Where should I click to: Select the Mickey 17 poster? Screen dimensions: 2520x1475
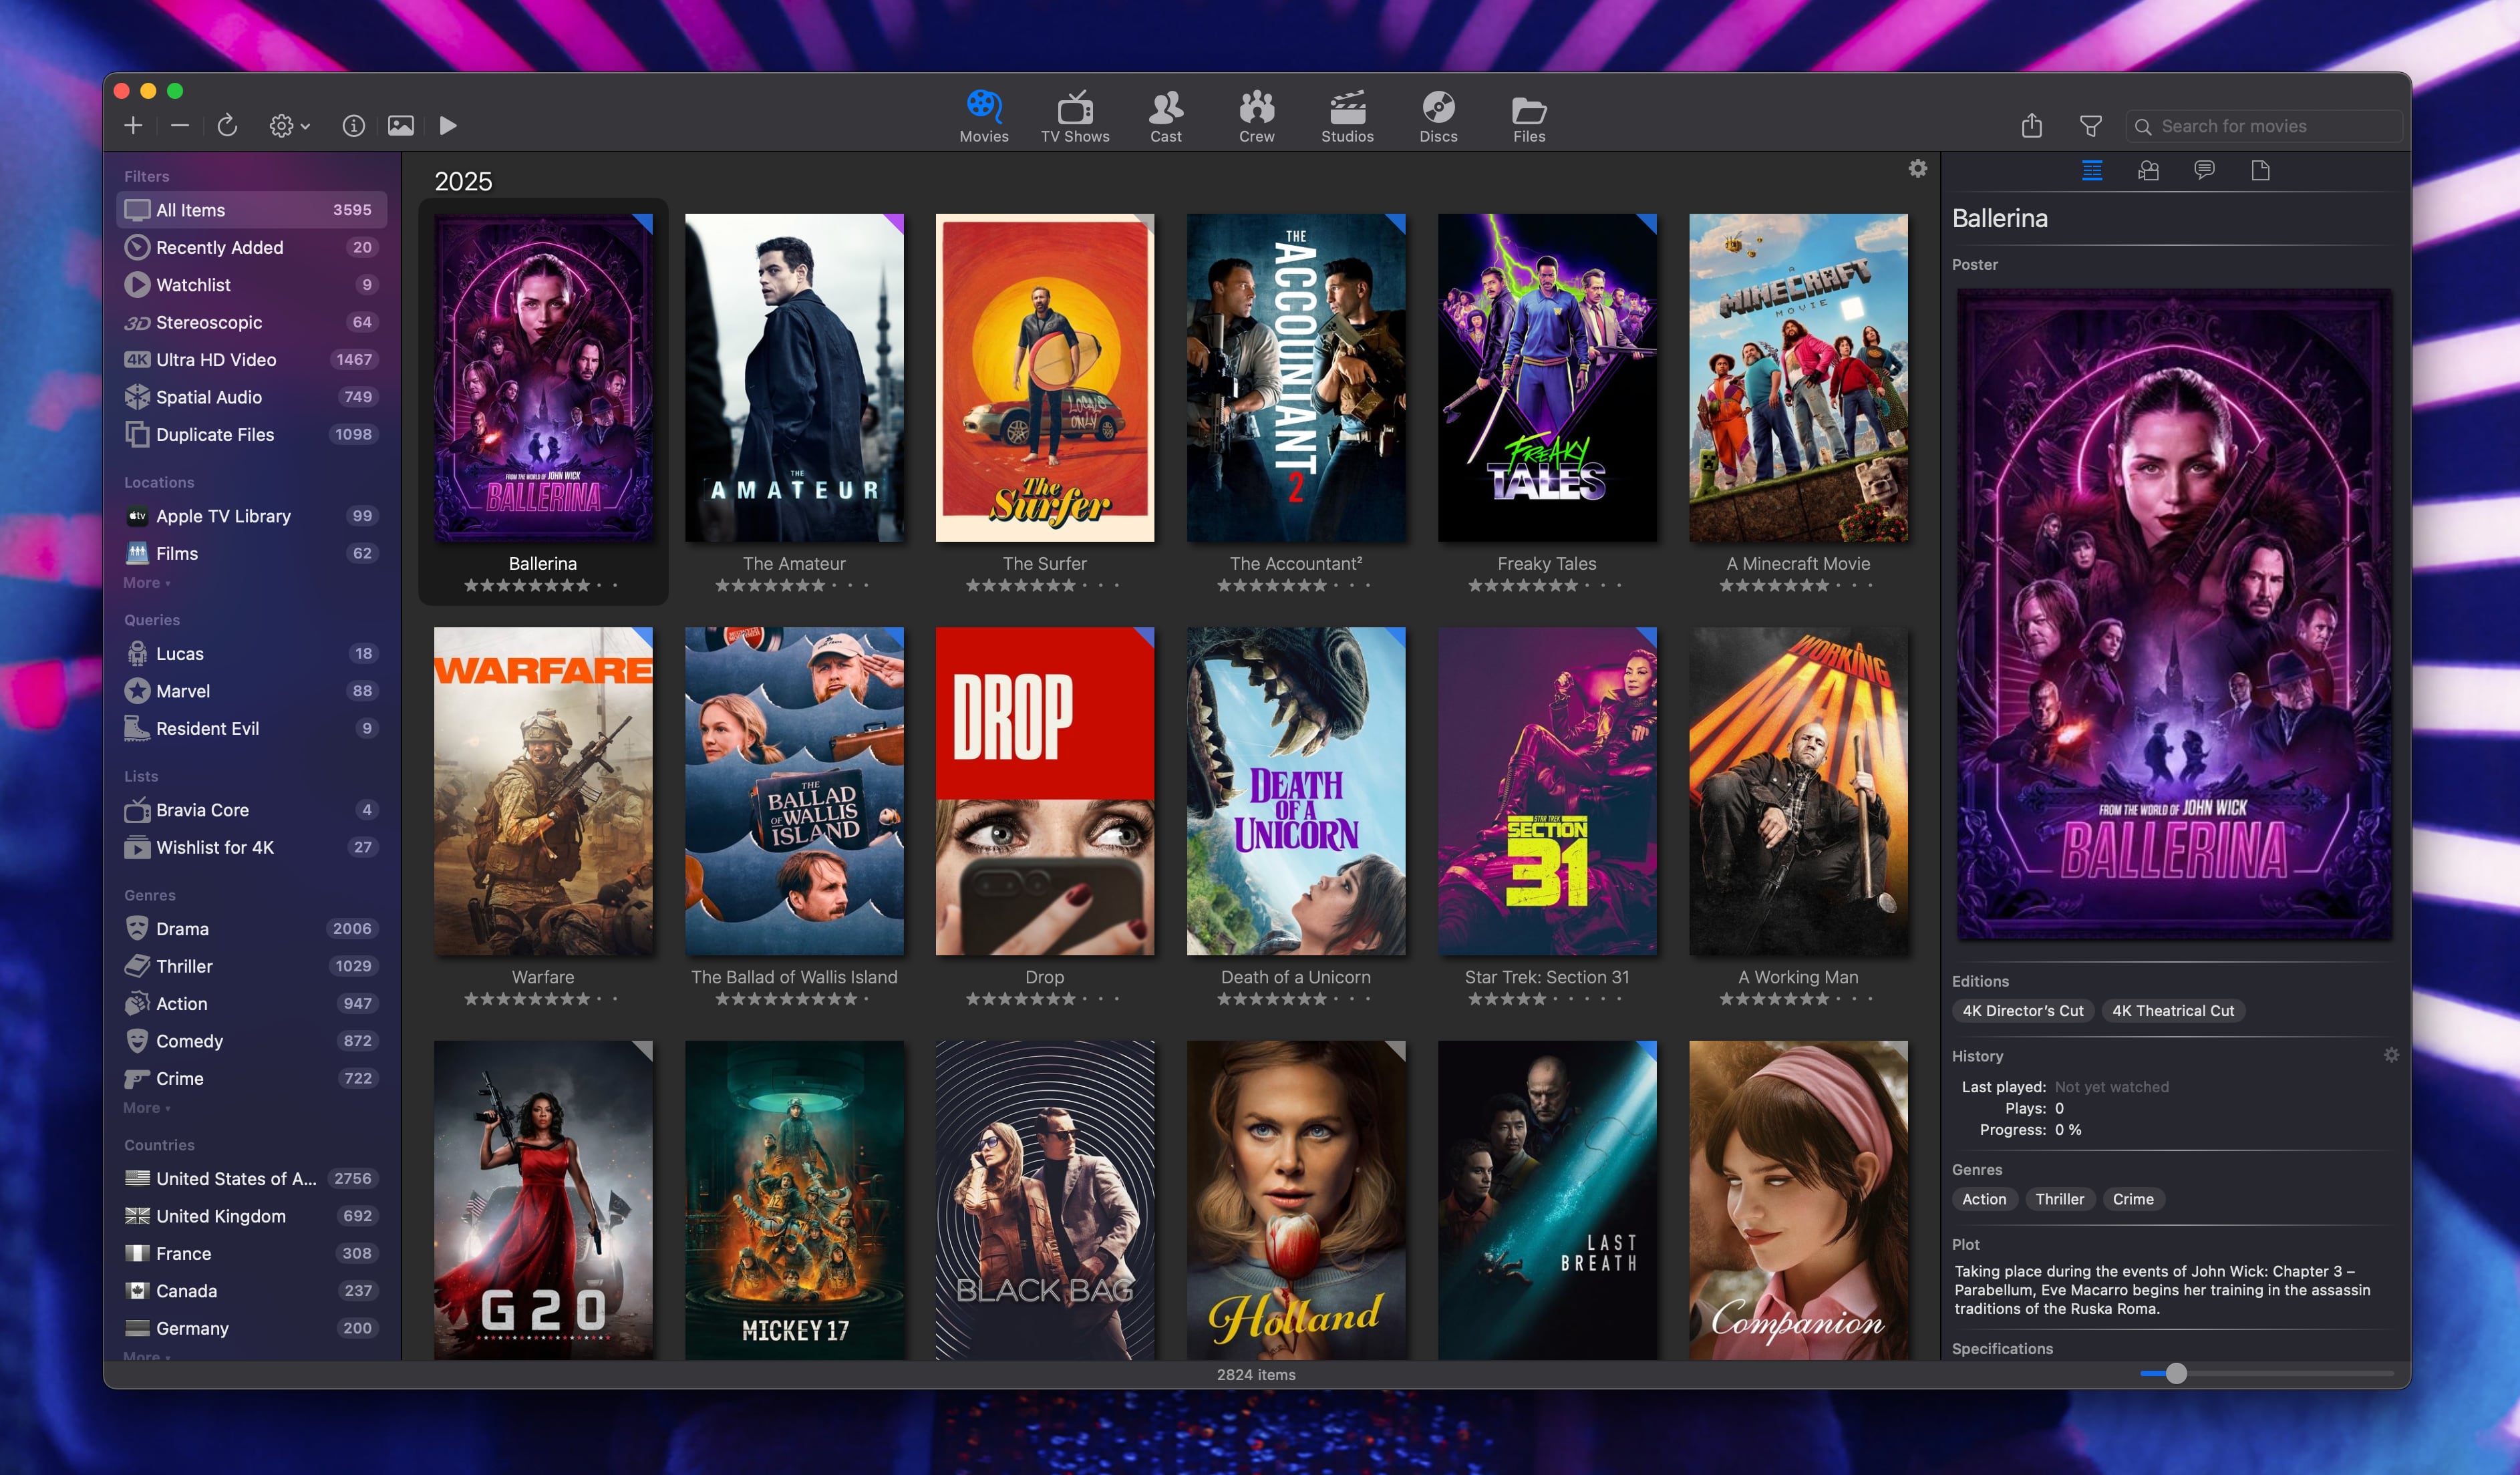pos(794,1199)
